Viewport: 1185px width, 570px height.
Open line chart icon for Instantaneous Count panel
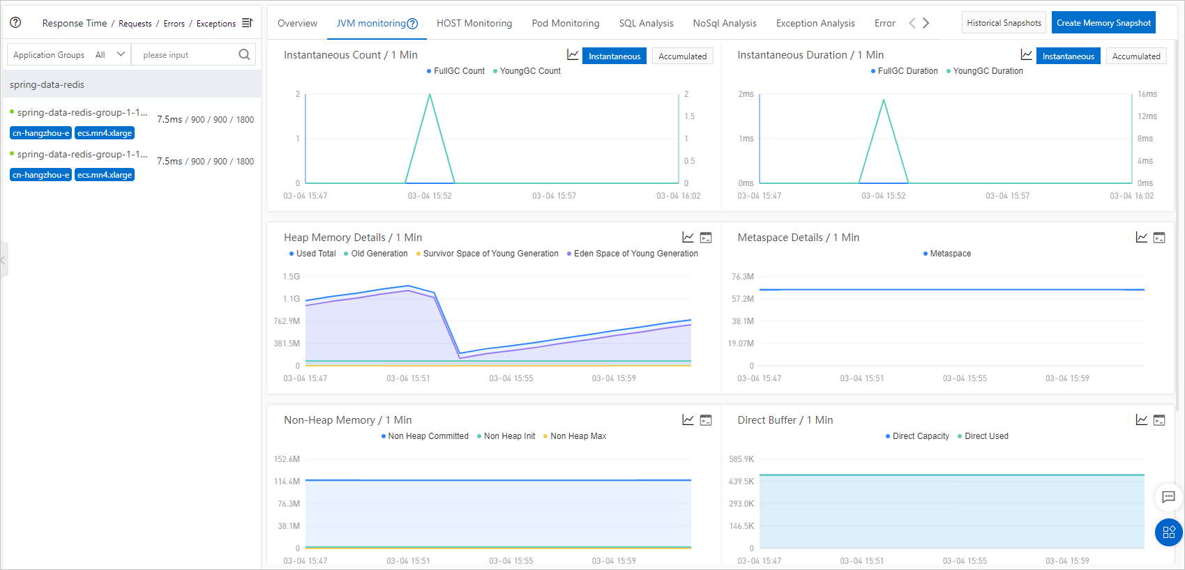point(573,55)
